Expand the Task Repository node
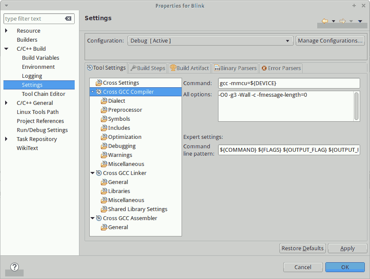This screenshot has height=279, width=370. (6, 139)
